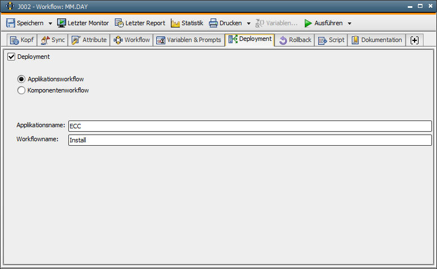Maximize the J002 workflow window
This screenshot has width=437, height=269.
[420, 6]
